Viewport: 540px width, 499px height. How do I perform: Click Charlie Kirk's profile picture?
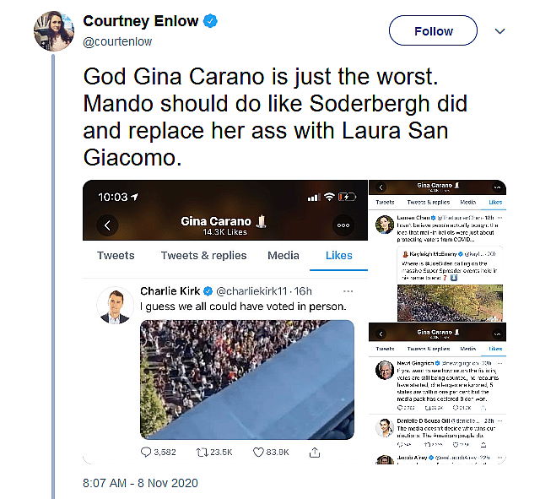115,305
